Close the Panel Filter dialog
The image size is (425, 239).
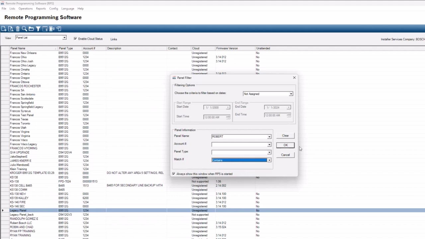[x=294, y=78]
